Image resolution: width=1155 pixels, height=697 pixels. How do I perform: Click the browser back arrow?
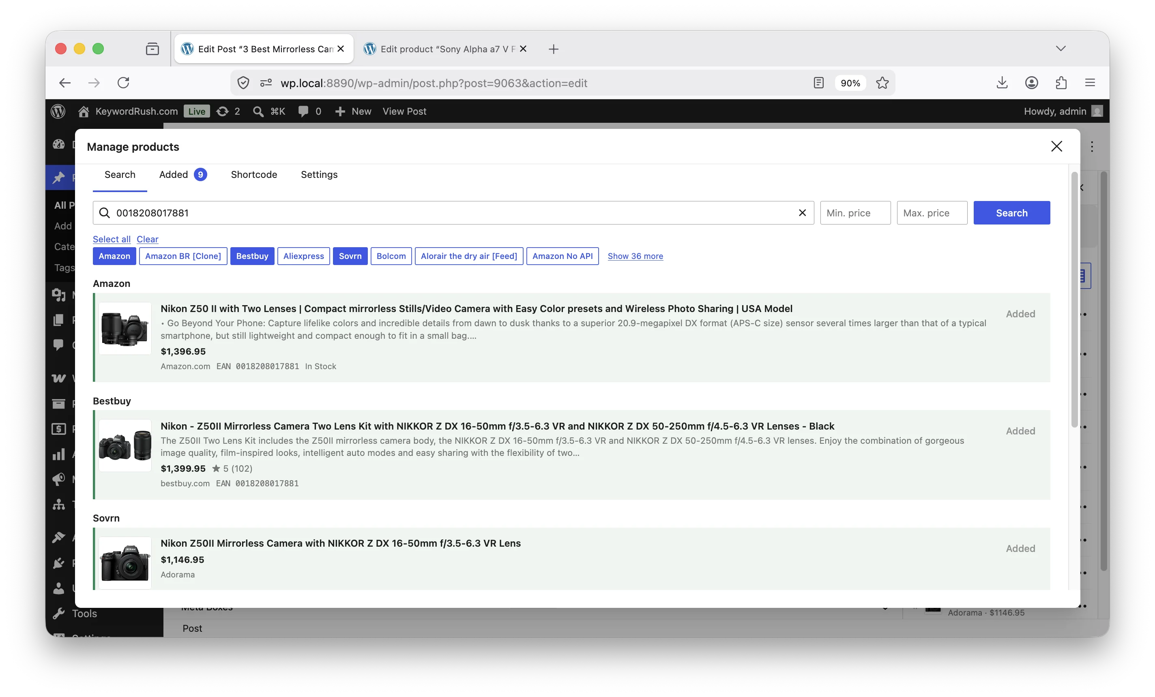(65, 83)
